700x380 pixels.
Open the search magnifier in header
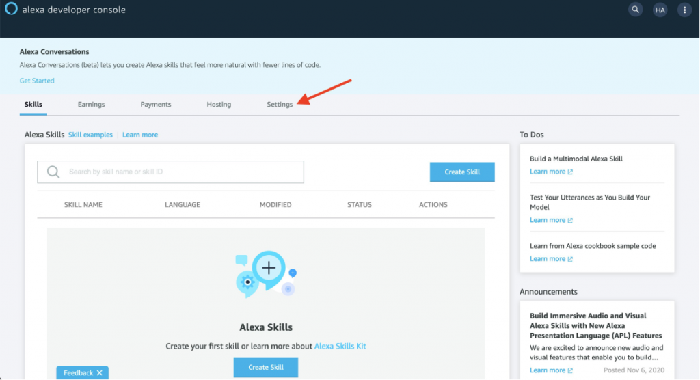coord(635,10)
